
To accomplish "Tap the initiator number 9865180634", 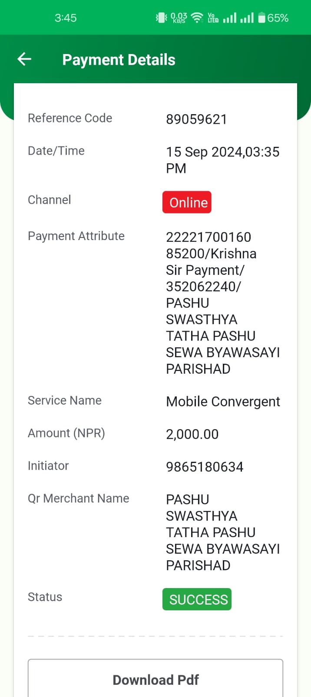I will [205, 467].
